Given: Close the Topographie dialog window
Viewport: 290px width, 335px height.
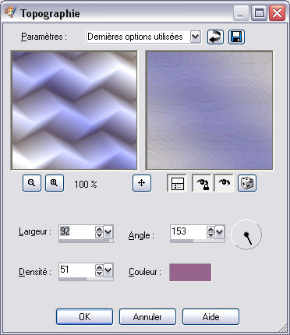Looking at the screenshot, I should 277,13.
